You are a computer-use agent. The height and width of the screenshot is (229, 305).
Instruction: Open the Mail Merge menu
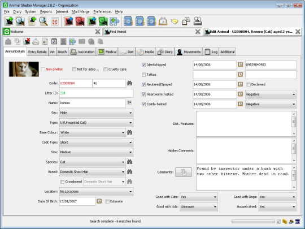click(x=81, y=12)
